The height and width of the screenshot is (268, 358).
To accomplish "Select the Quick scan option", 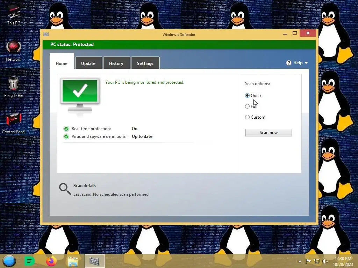I will click(253, 96).
